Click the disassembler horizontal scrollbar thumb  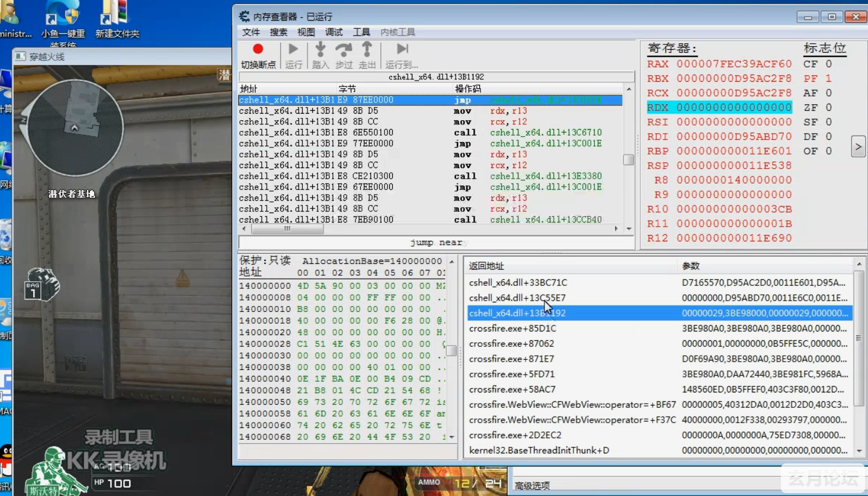click(x=287, y=229)
